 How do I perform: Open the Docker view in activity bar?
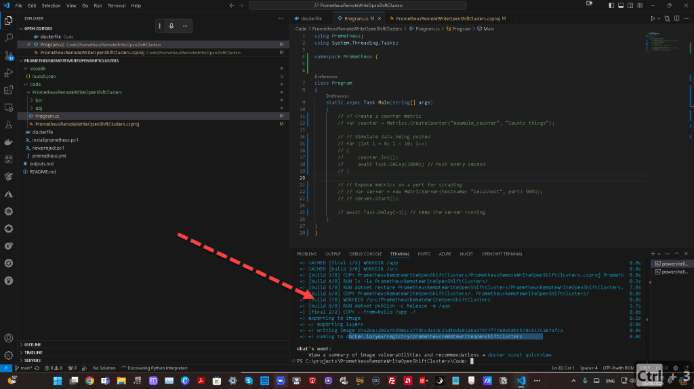pyautogui.click(x=8, y=142)
